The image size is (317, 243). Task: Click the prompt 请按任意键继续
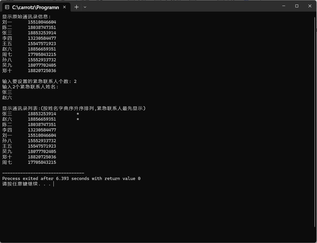(x=26, y=184)
